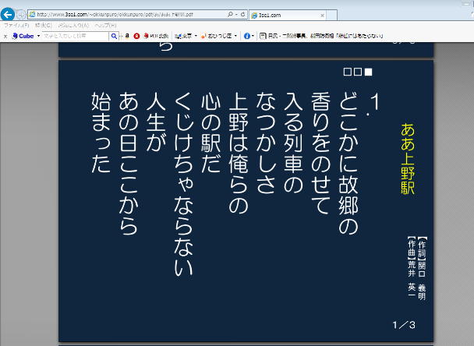Click the red toolbar button after Rakuten
The width and height of the screenshot is (474, 346).
pyautogui.click(x=156, y=36)
